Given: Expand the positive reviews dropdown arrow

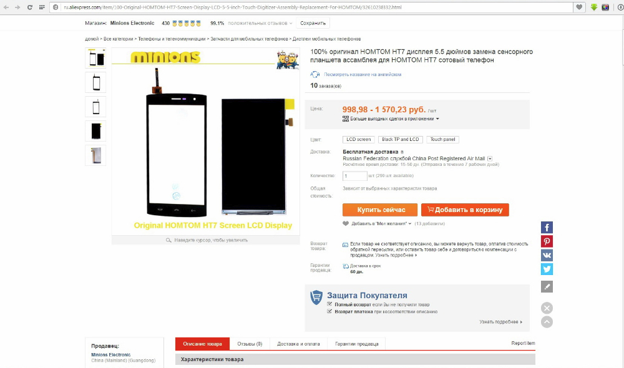Looking at the screenshot, I should click(x=291, y=24).
